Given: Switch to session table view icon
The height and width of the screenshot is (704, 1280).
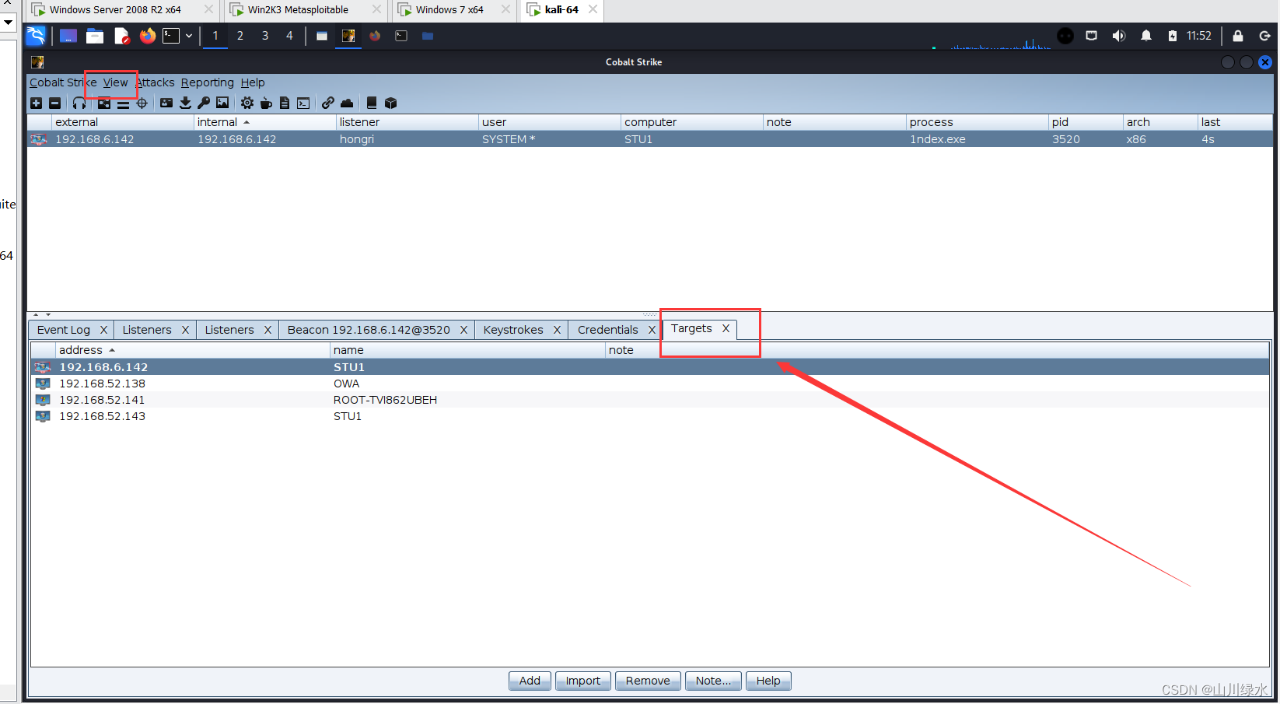Looking at the screenshot, I should click(123, 103).
